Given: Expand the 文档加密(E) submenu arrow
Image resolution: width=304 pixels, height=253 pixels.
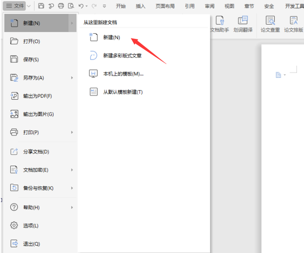Looking at the screenshot, I should (72, 170).
